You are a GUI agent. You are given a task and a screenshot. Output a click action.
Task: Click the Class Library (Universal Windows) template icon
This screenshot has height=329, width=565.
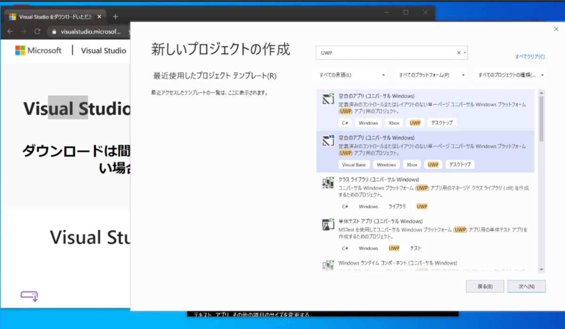pyautogui.click(x=327, y=183)
